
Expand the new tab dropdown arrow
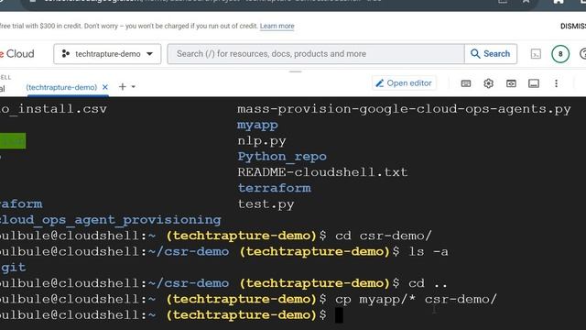point(133,87)
